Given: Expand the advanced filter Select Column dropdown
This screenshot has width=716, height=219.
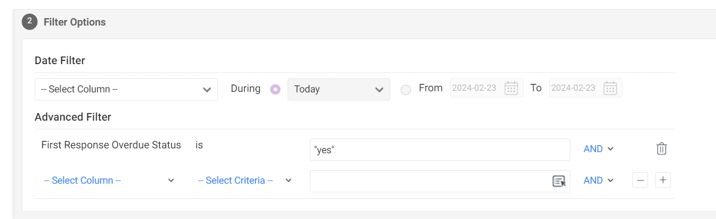Looking at the screenshot, I should point(109,180).
